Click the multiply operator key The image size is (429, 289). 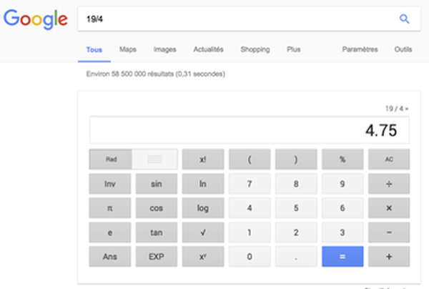[389, 208]
